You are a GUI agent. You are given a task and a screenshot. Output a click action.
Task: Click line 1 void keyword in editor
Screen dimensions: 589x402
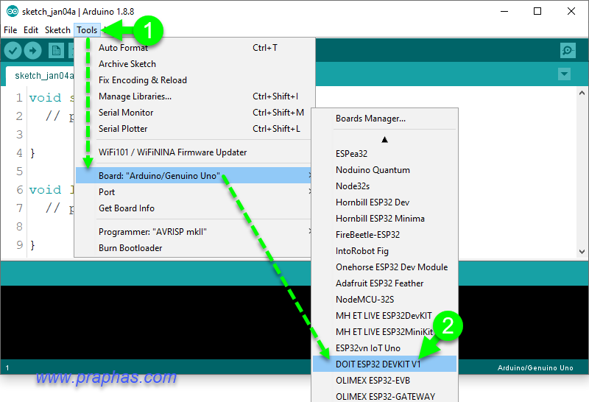point(45,98)
